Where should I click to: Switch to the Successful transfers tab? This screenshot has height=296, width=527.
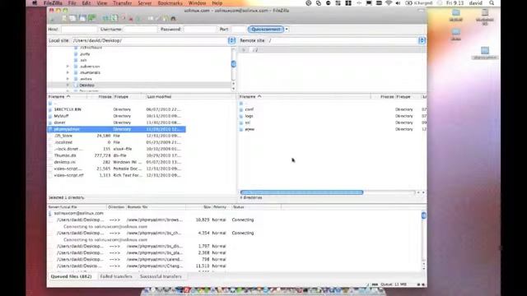(x=161, y=276)
